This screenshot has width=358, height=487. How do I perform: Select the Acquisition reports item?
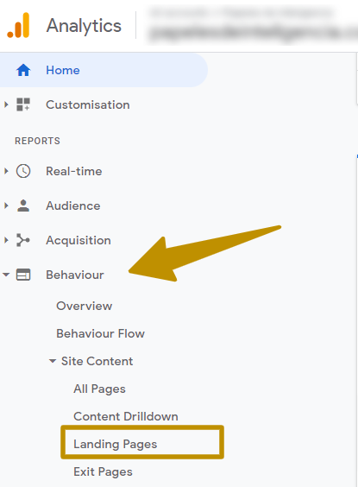[x=79, y=240]
